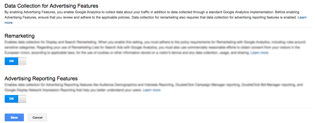The height and width of the screenshot is (123, 315).
Task: Click the Data Collection for Advertising Features heading
Action: (52, 6)
